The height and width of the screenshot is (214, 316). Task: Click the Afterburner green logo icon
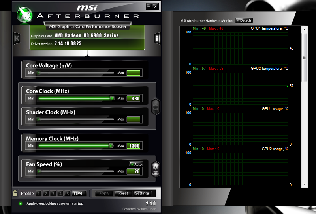pyautogui.click(x=24, y=15)
